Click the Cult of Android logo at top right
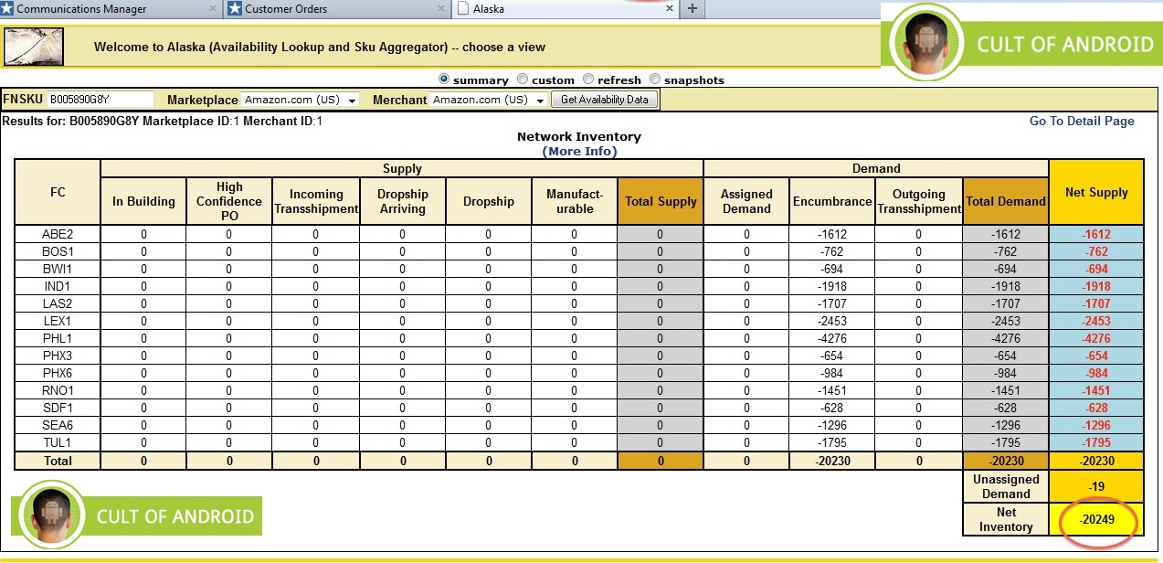1163x563 pixels. 1021,43
